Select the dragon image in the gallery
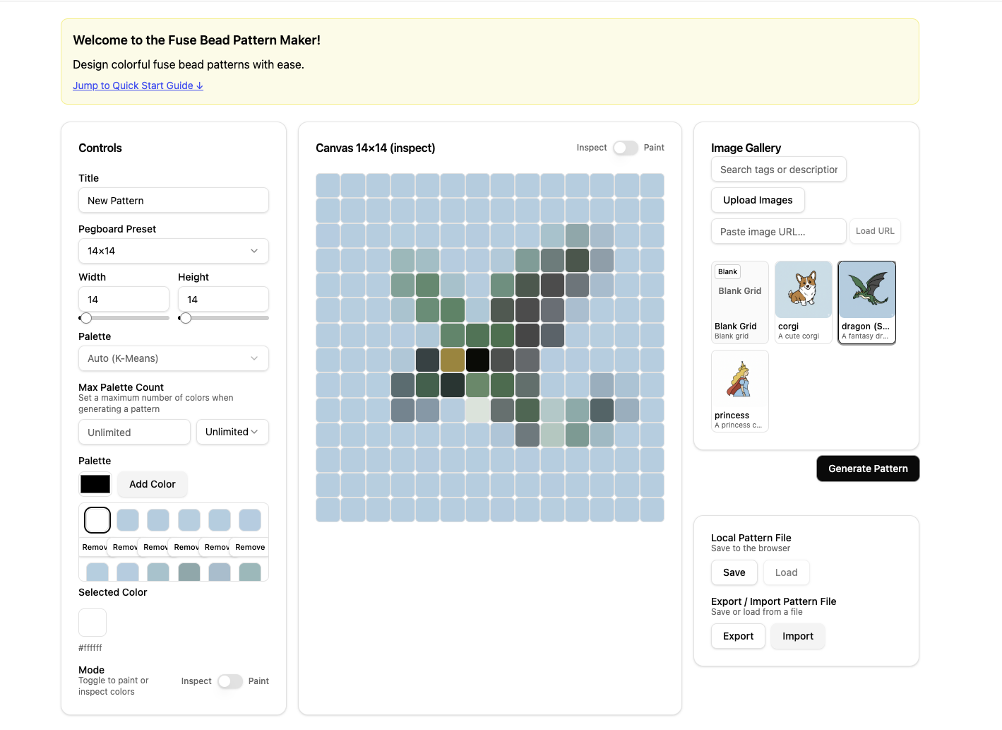The image size is (1002, 730). (x=866, y=302)
